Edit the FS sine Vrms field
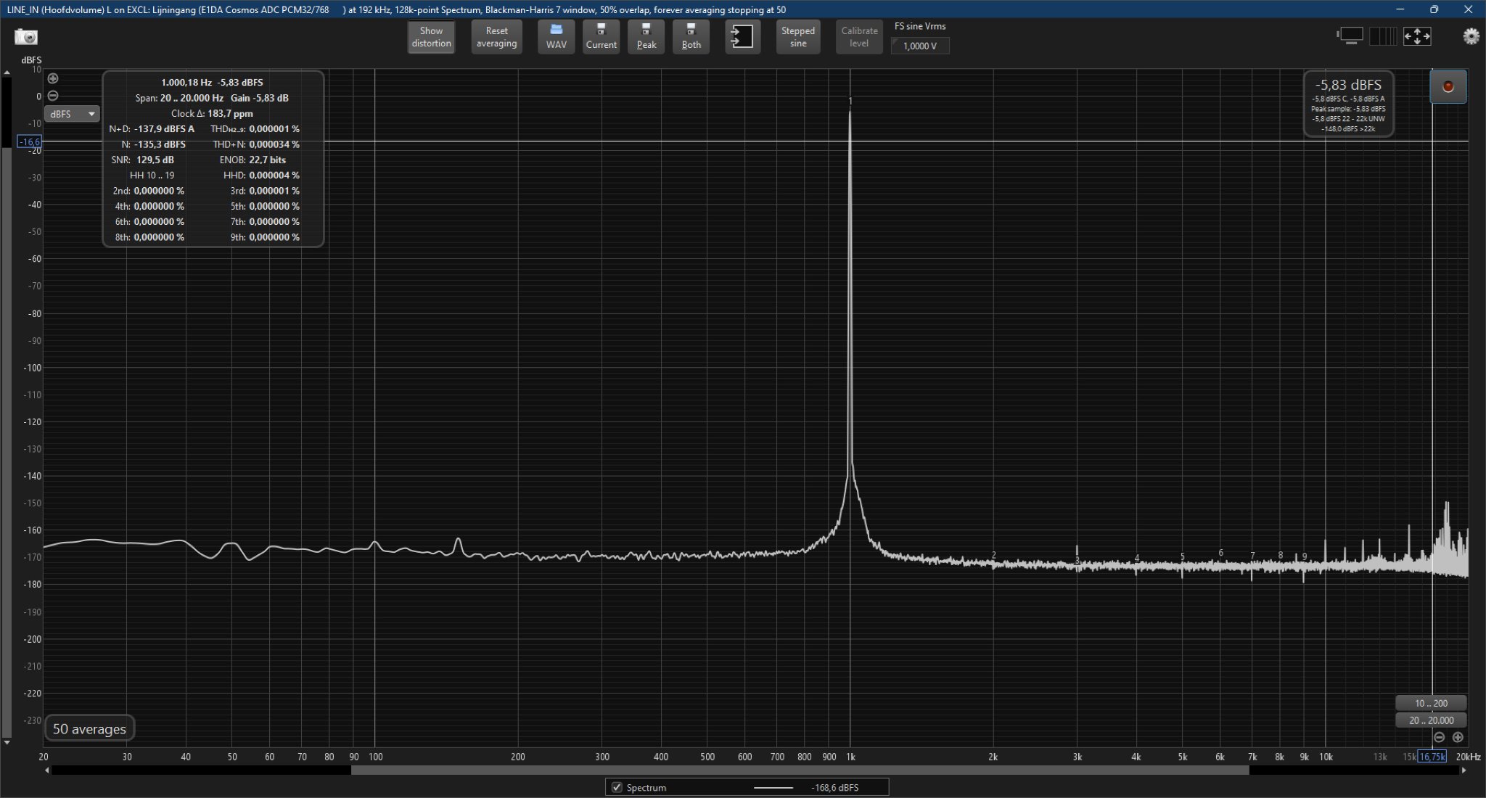This screenshot has width=1486, height=798. (920, 46)
